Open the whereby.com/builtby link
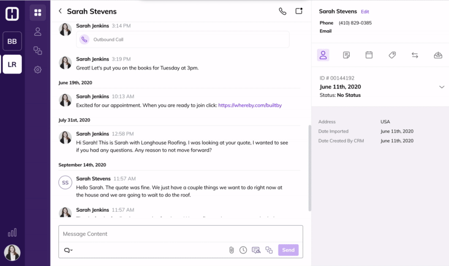 (x=250, y=105)
